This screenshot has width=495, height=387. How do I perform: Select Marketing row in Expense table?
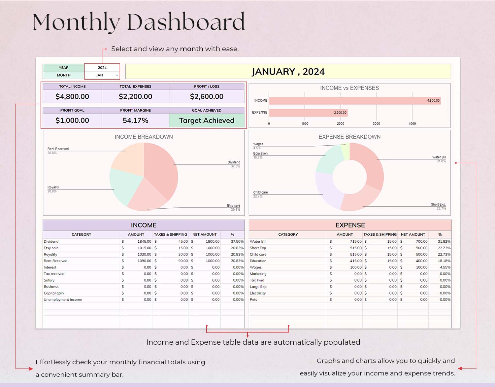[x=350, y=274]
